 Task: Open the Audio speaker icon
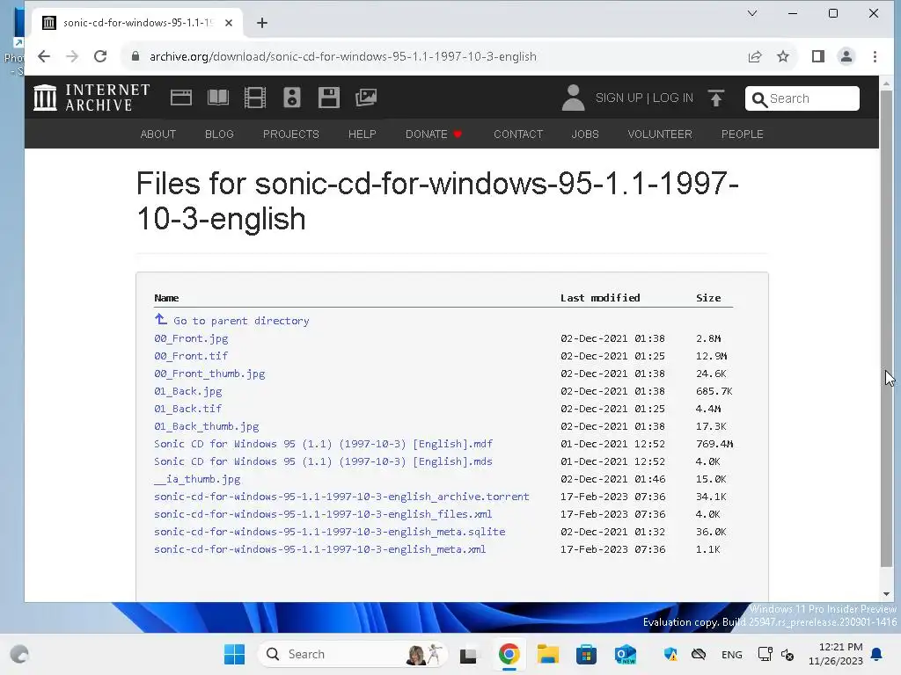coord(292,98)
